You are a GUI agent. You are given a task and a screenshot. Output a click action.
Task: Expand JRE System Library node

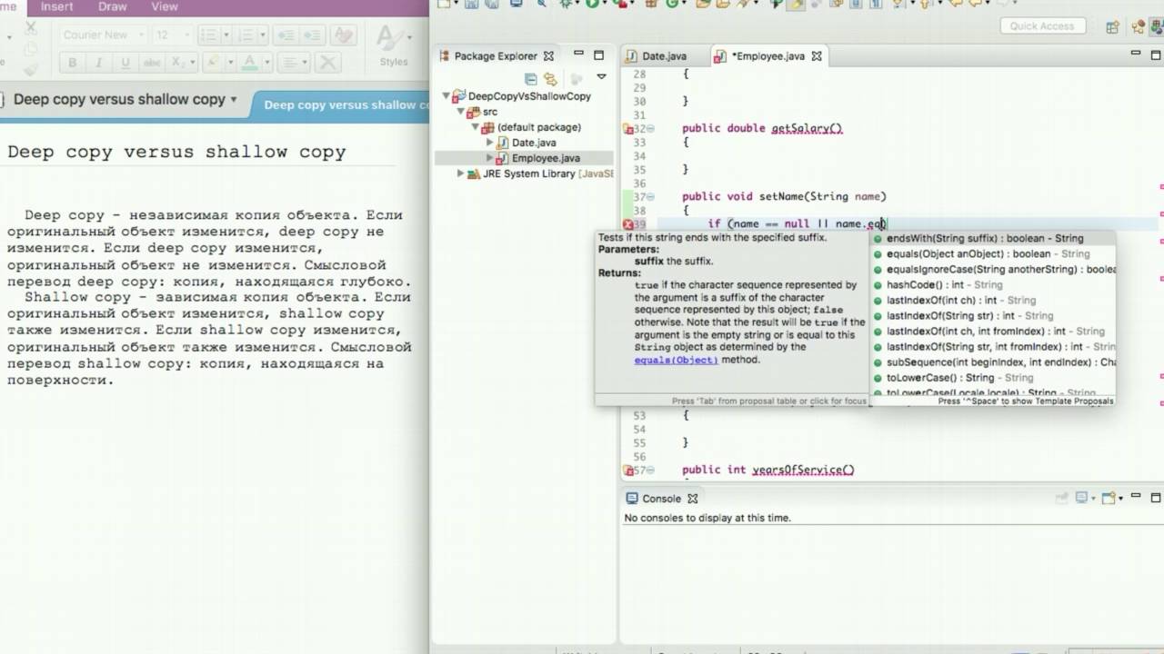[461, 173]
